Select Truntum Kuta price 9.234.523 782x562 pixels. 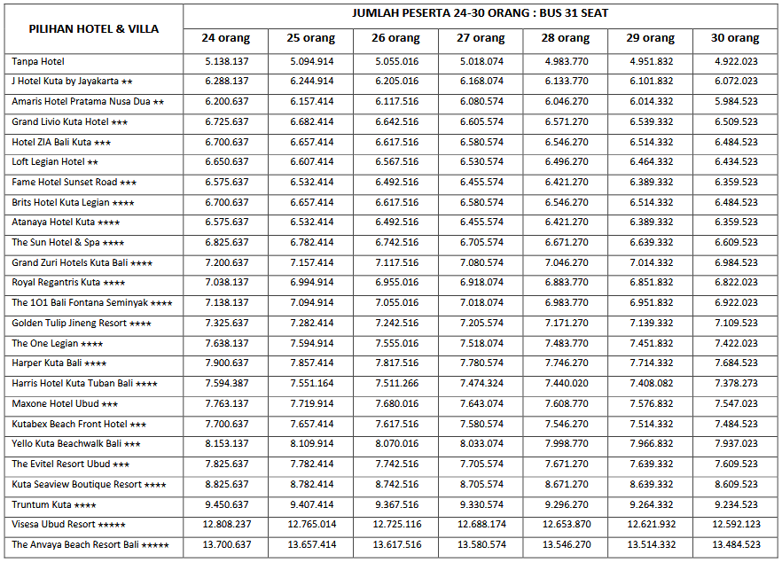pyautogui.click(x=736, y=504)
